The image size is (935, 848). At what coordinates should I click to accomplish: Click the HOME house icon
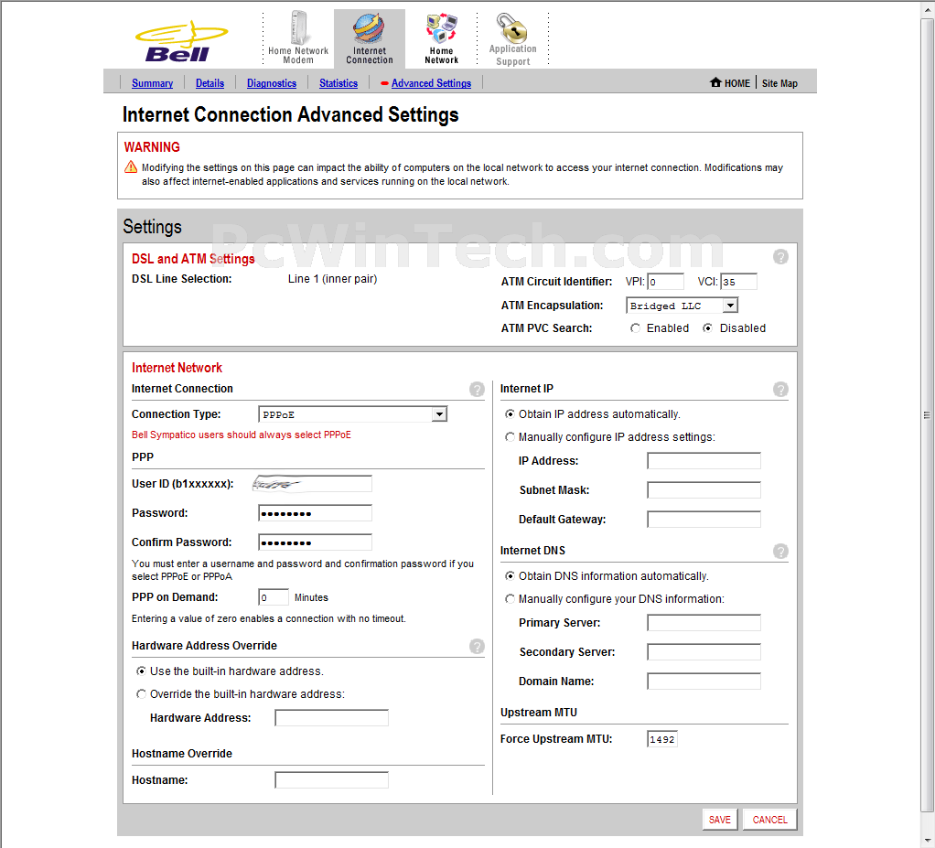coord(715,82)
